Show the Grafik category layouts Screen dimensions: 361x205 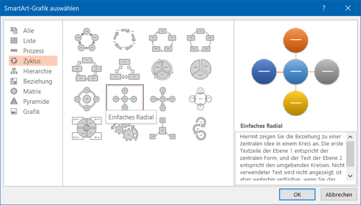pos(31,111)
